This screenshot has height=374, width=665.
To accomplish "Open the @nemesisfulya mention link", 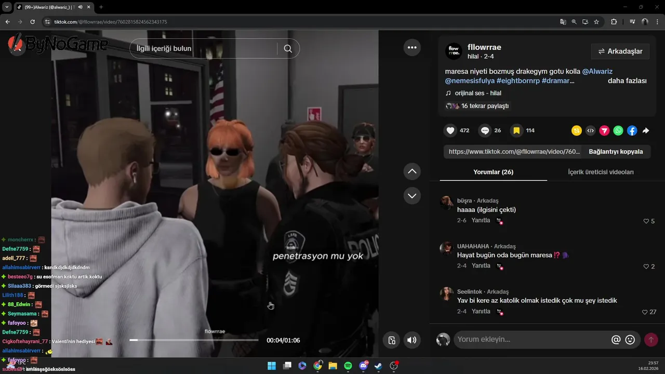I will click(x=470, y=81).
